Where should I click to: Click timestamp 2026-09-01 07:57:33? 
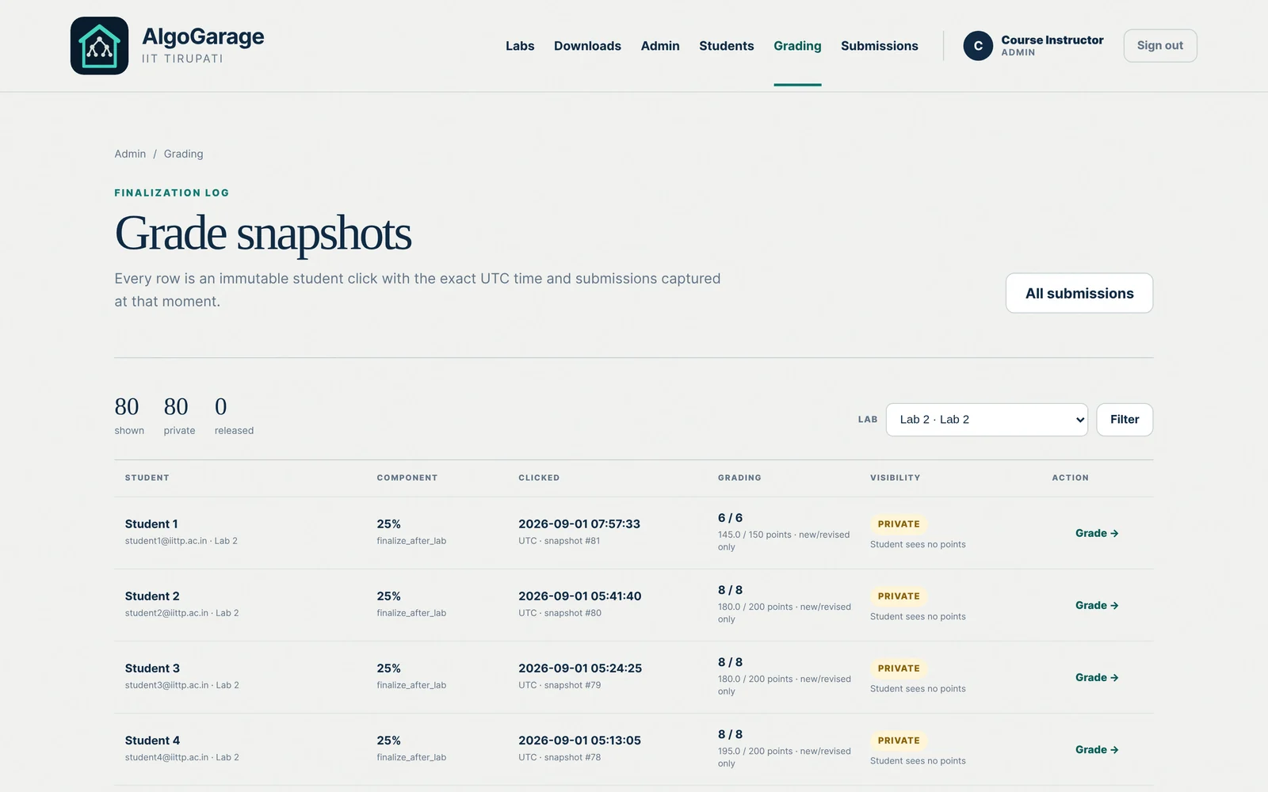(579, 524)
